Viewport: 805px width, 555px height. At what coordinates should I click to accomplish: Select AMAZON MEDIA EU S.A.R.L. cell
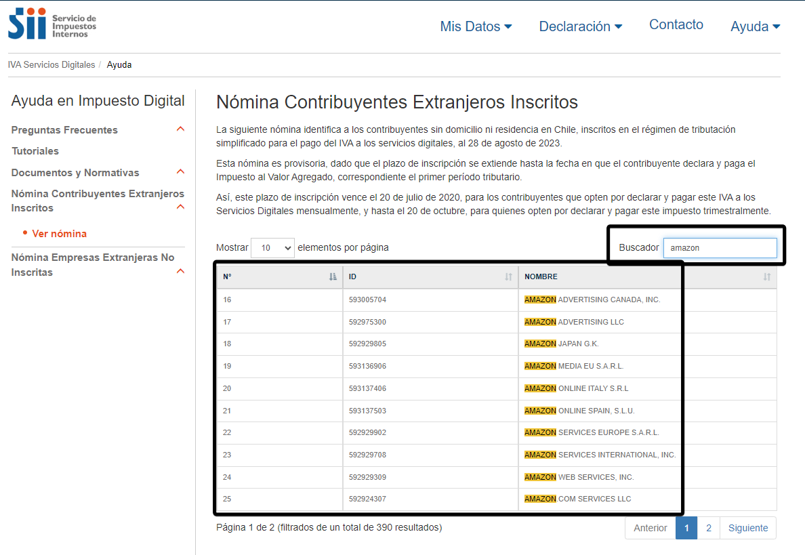647,366
